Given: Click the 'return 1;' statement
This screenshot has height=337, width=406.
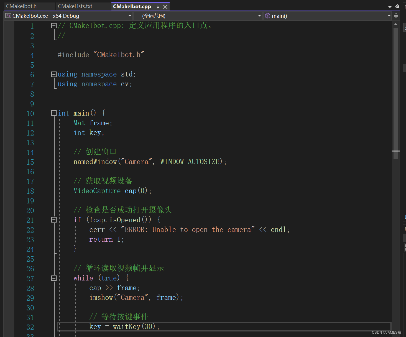Looking at the screenshot, I should tap(107, 239).
